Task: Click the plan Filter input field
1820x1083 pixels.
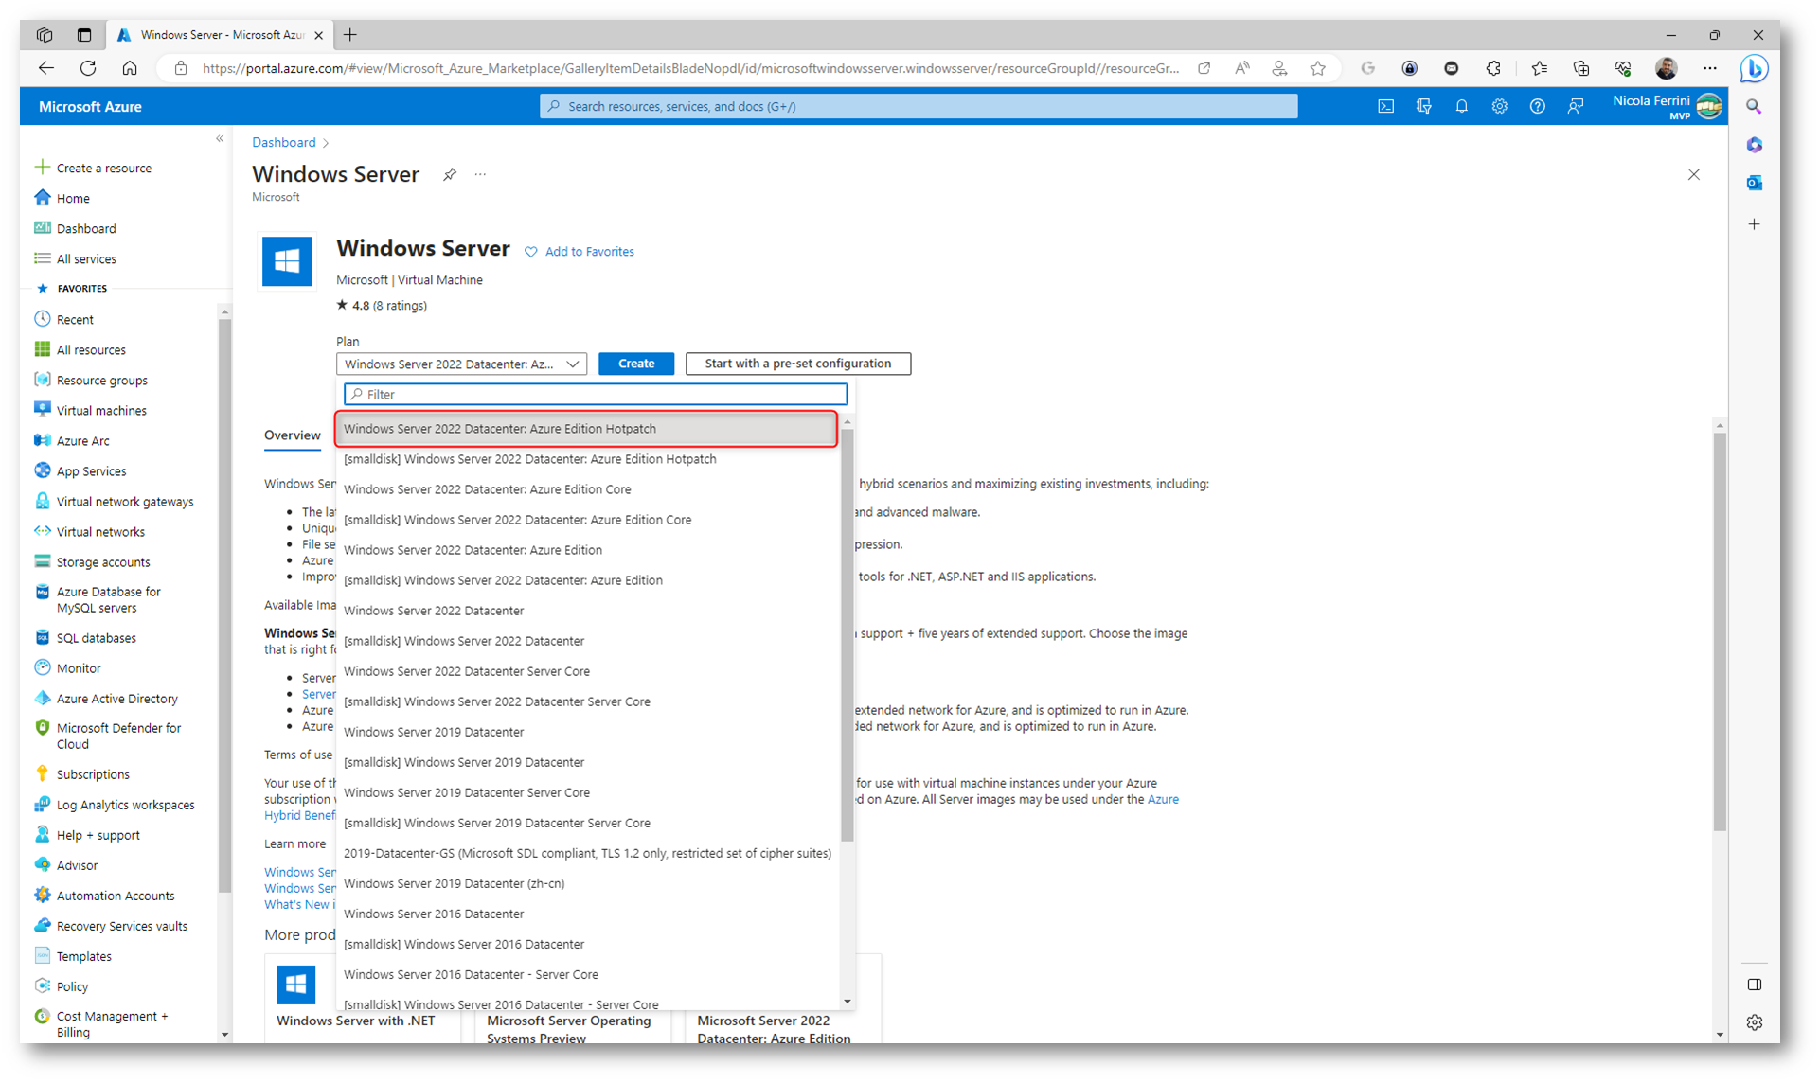Action: [596, 394]
